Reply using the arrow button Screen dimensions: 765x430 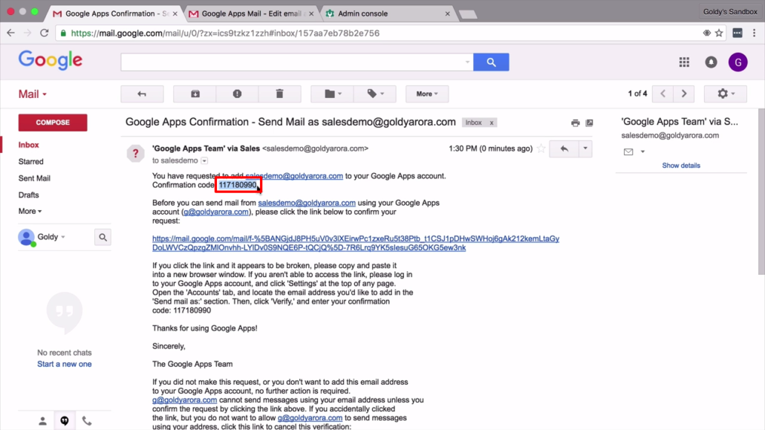(564, 149)
